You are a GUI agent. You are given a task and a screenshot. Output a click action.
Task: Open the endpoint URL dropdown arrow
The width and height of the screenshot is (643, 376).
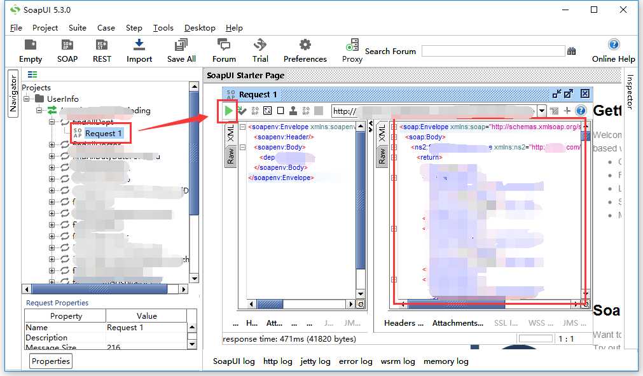pos(542,111)
